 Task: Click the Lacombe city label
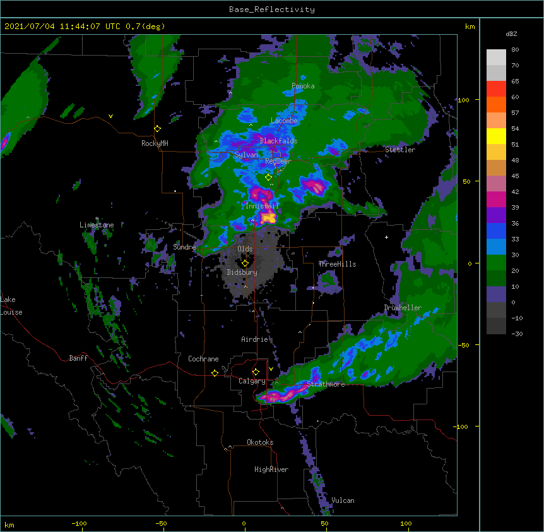pos(284,121)
